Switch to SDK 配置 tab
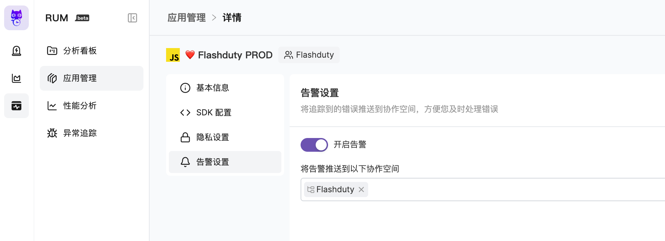Image resolution: width=665 pixels, height=241 pixels. [x=225, y=113]
